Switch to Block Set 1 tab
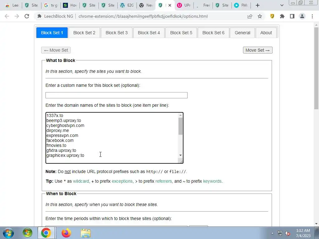Viewport: 319px width, 239px height. point(52,33)
